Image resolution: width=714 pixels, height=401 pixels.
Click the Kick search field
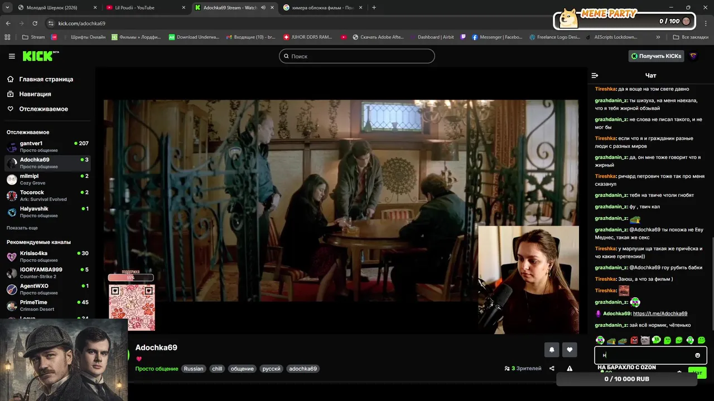tap(357, 56)
